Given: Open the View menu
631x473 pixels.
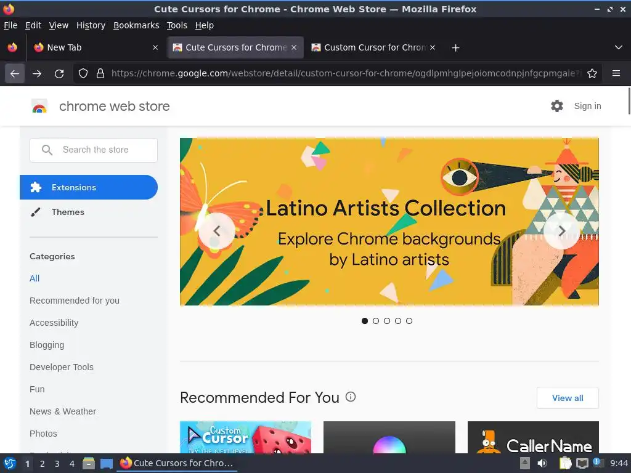Looking at the screenshot, I should click(x=59, y=25).
